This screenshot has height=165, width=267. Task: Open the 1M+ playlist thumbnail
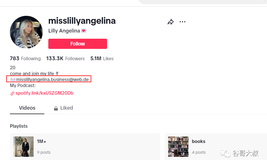[23, 147]
